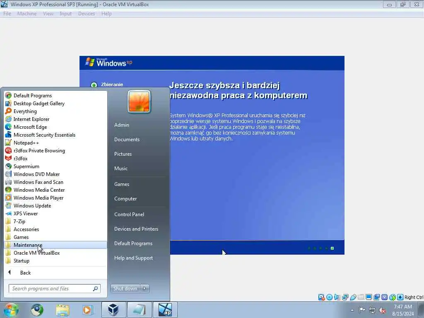The height and width of the screenshot is (318, 424).
Task: Open Windows Update from the list
Action: pyautogui.click(x=55, y=205)
